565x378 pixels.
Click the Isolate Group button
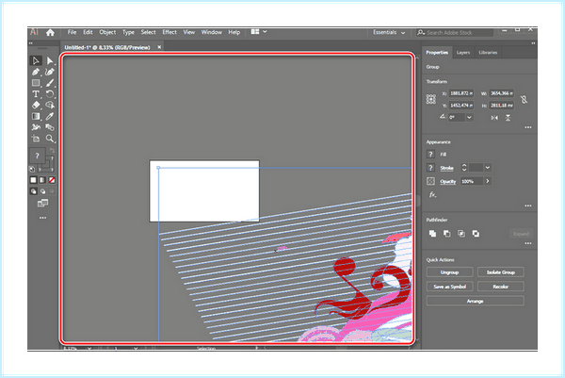tap(501, 272)
